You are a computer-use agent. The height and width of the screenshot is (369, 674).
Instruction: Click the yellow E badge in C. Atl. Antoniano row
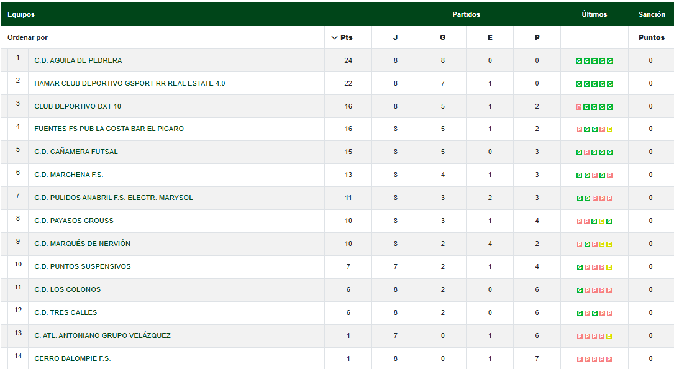pos(610,337)
